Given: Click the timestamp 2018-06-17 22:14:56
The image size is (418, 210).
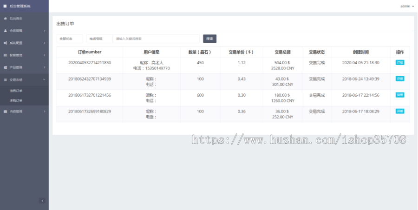Looking at the screenshot, I should 361,95.
